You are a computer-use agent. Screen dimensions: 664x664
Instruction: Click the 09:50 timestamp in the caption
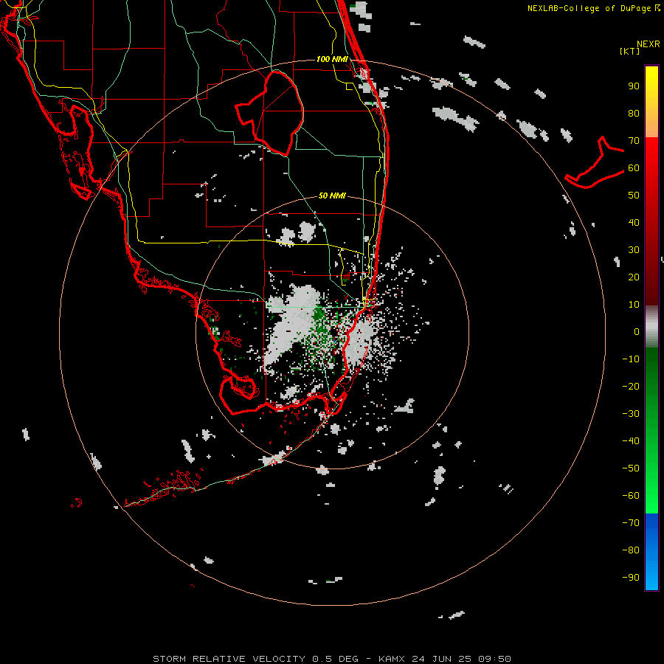click(x=494, y=659)
